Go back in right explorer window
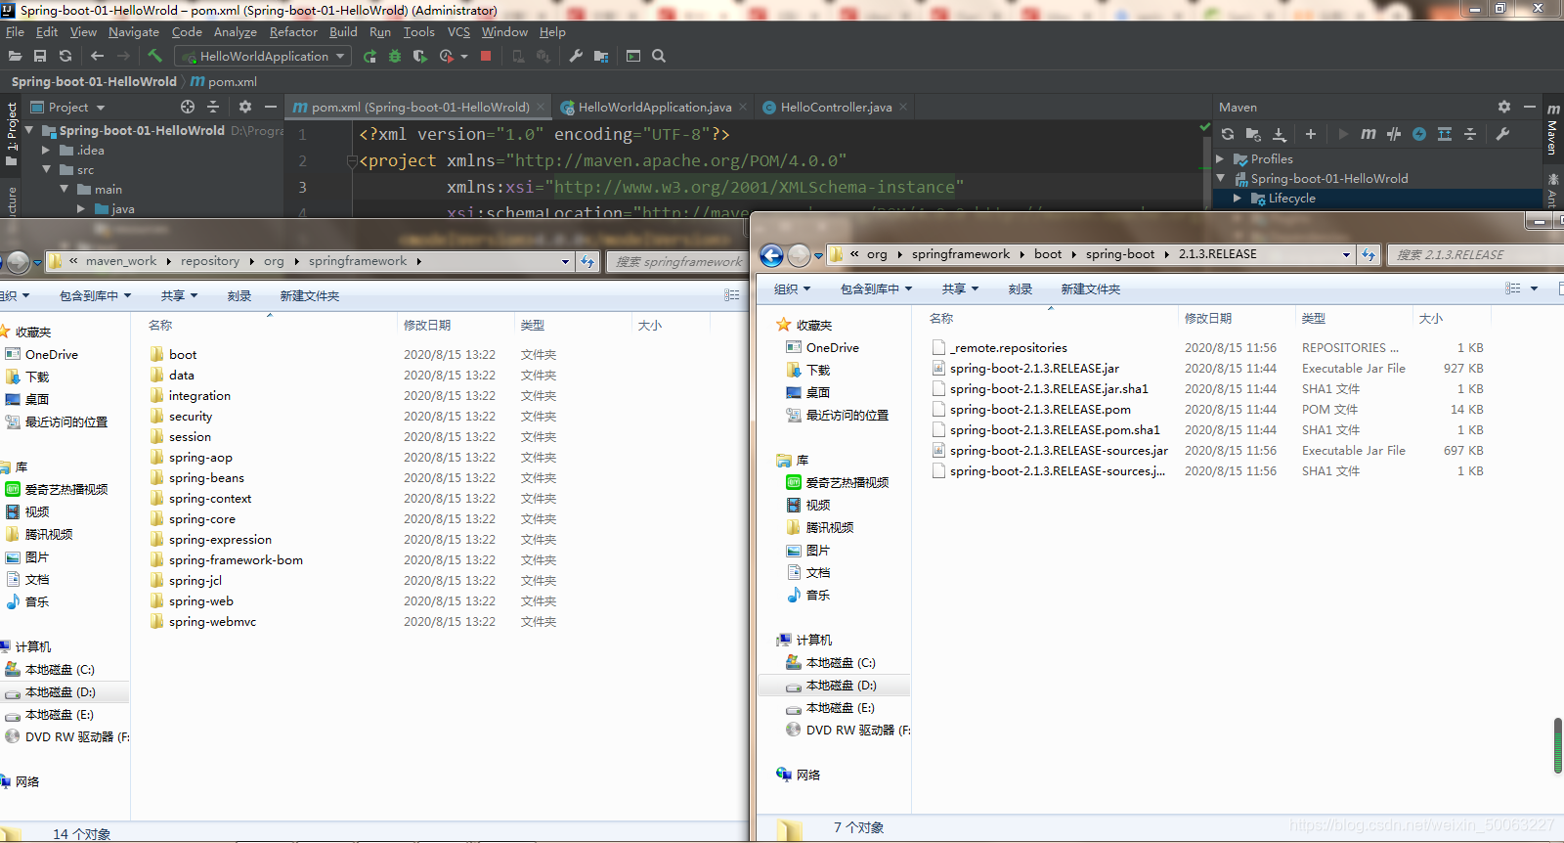Image resolution: width=1564 pixels, height=843 pixels. 771,255
